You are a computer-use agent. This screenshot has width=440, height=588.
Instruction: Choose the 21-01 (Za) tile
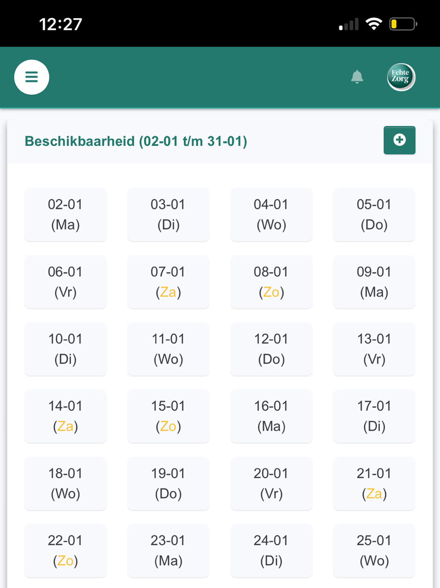point(374,484)
